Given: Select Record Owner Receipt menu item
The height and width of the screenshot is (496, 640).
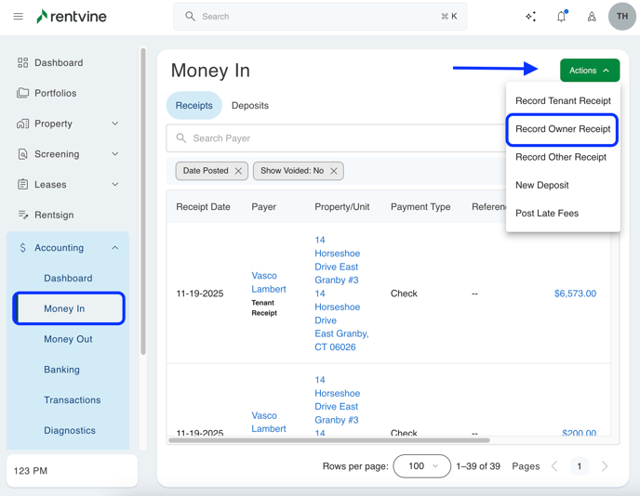Looking at the screenshot, I should (563, 129).
